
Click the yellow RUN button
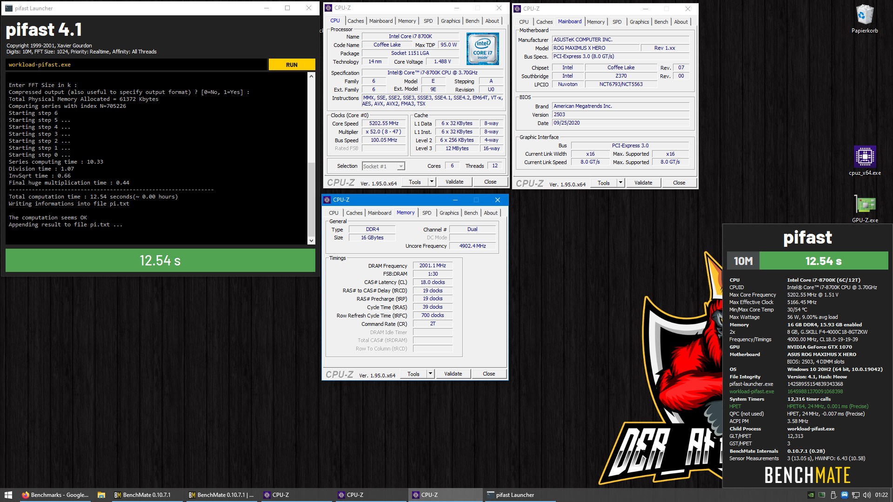292,65
